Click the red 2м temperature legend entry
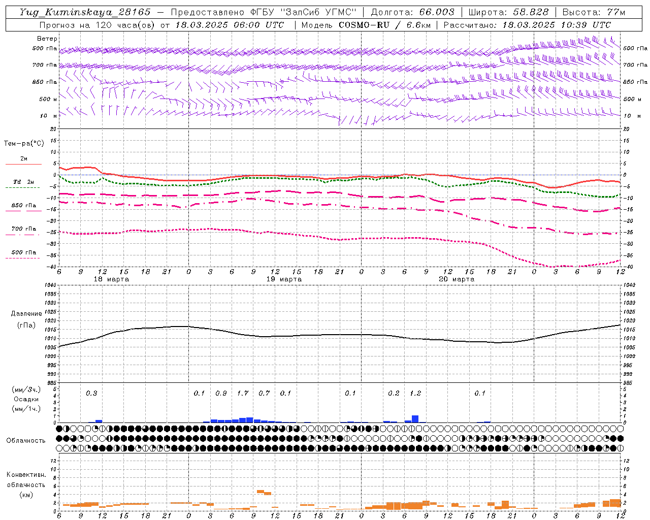Viewport: 650px width, 520px height. 23,160
